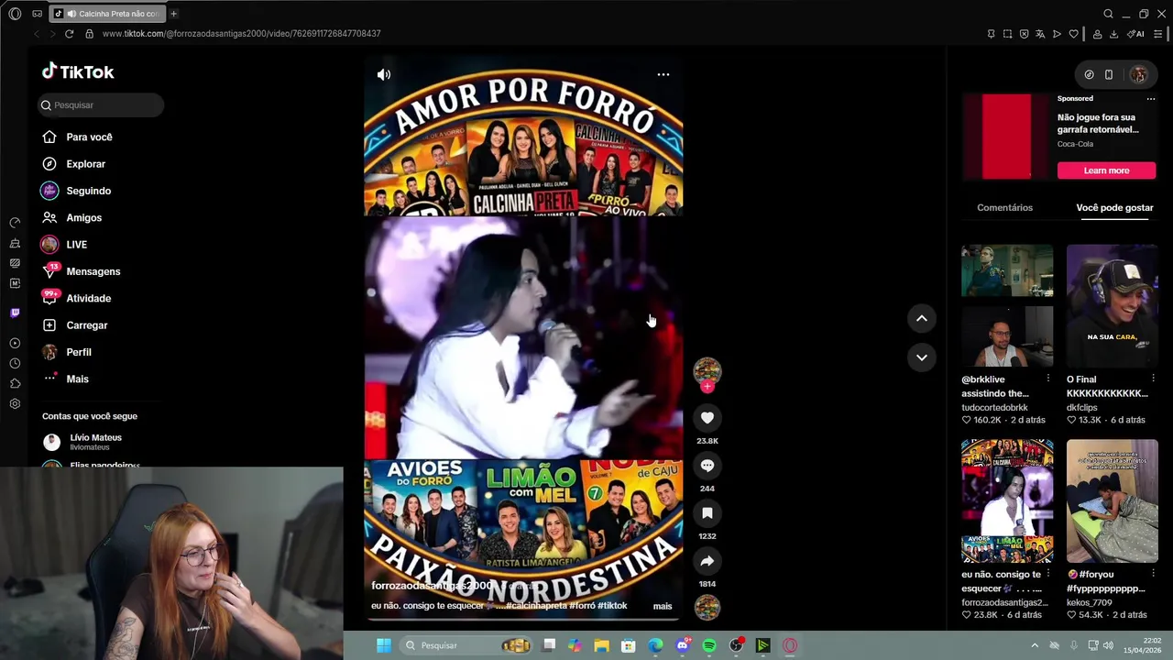This screenshot has height=660, width=1173.
Task: Click the Coca-Cola Learn more button
Action: point(1106,170)
